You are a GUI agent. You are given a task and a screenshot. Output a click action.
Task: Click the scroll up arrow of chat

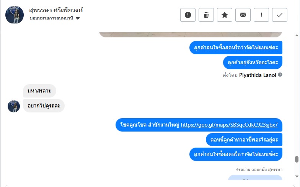pyautogui.click(x=296, y=35)
